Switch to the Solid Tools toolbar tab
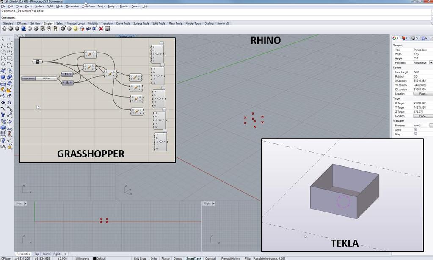The image size is (433, 260). [x=159, y=23]
